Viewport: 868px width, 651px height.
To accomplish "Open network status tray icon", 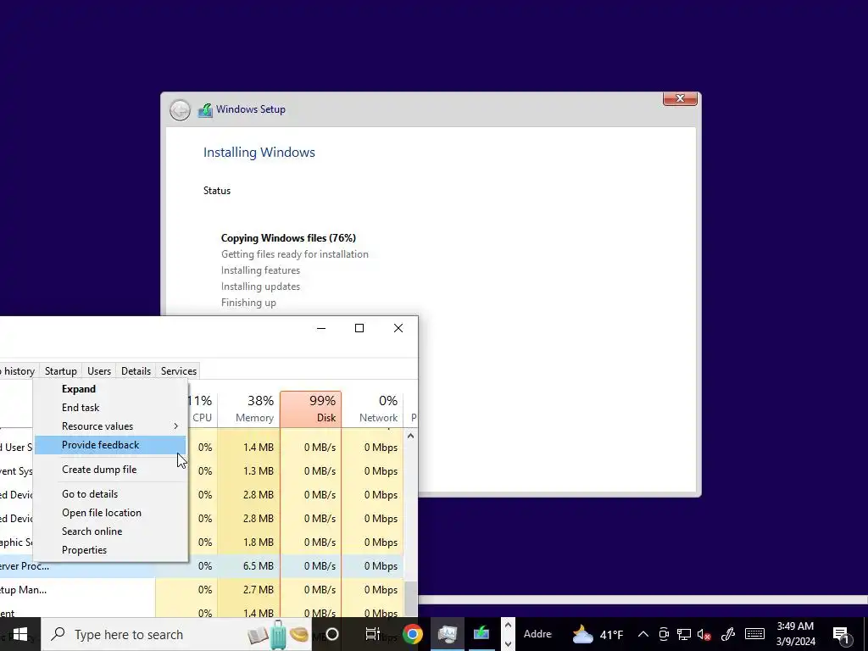I will pyautogui.click(x=684, y=634).
